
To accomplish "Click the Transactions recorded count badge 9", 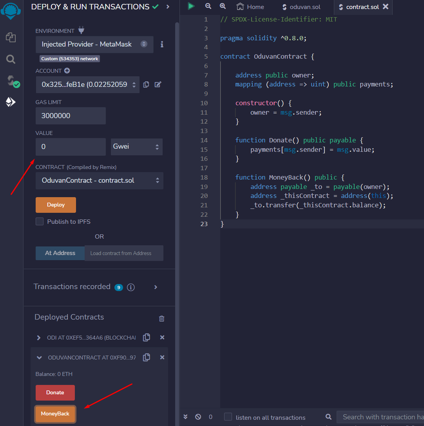I will [119, 288].
